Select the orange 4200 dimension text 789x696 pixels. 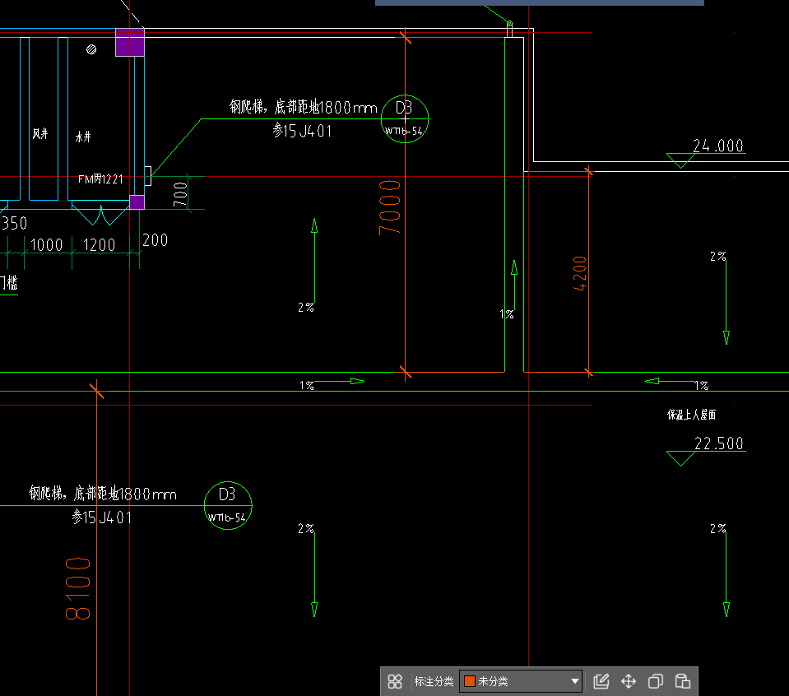pyautogui.click(x=580, y=273)
